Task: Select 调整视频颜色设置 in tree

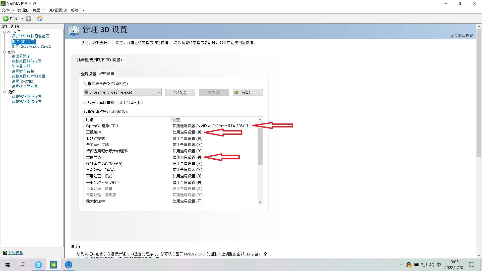Action: 26,97
